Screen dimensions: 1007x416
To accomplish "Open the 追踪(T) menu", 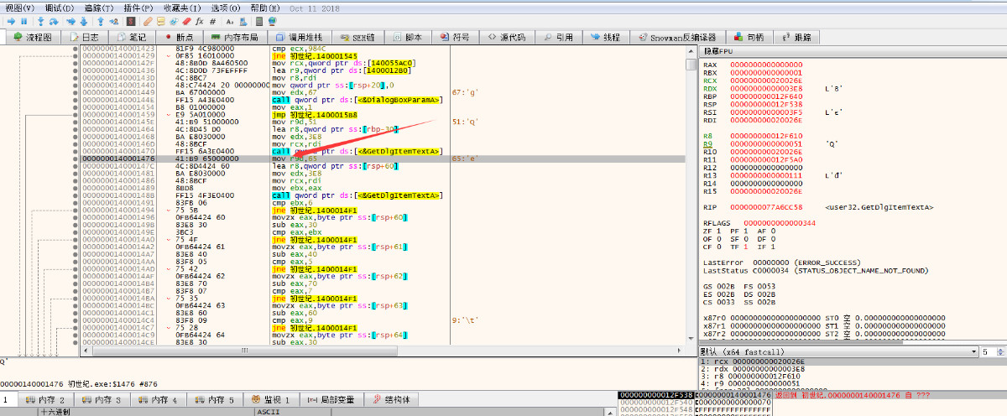I will pyautogui.click(x=99, y=8).
